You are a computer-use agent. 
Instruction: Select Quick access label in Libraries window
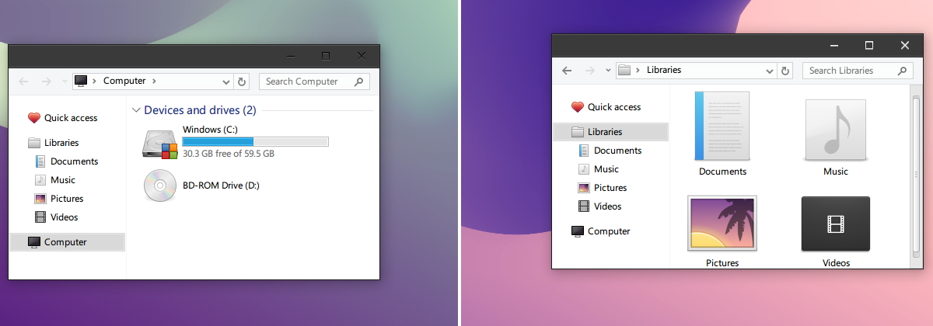pyautogui.click(x=614, y=107)
